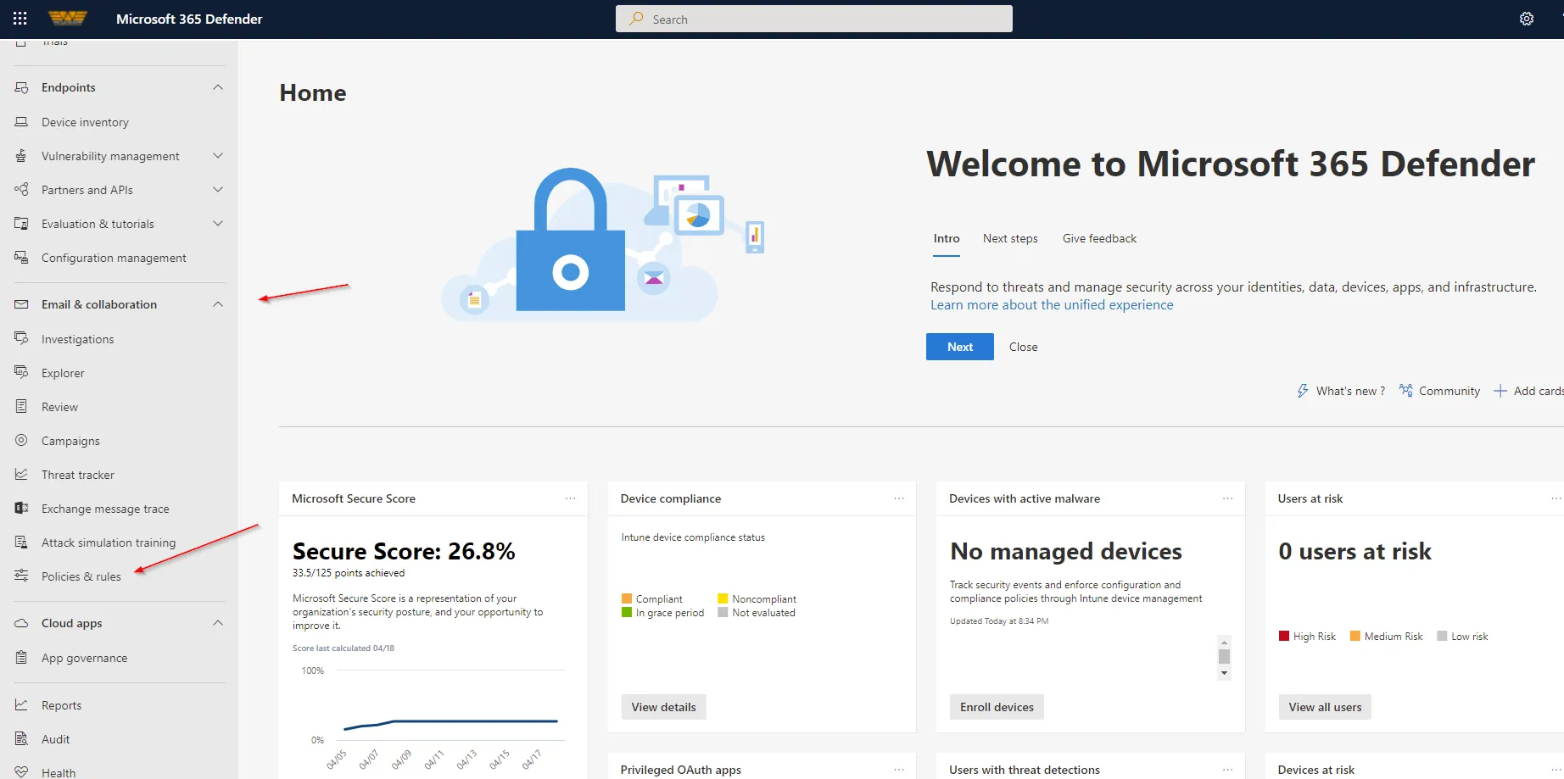
Task: Click the Email & collaboration envelope icon
Action: (x=21, y=304)
